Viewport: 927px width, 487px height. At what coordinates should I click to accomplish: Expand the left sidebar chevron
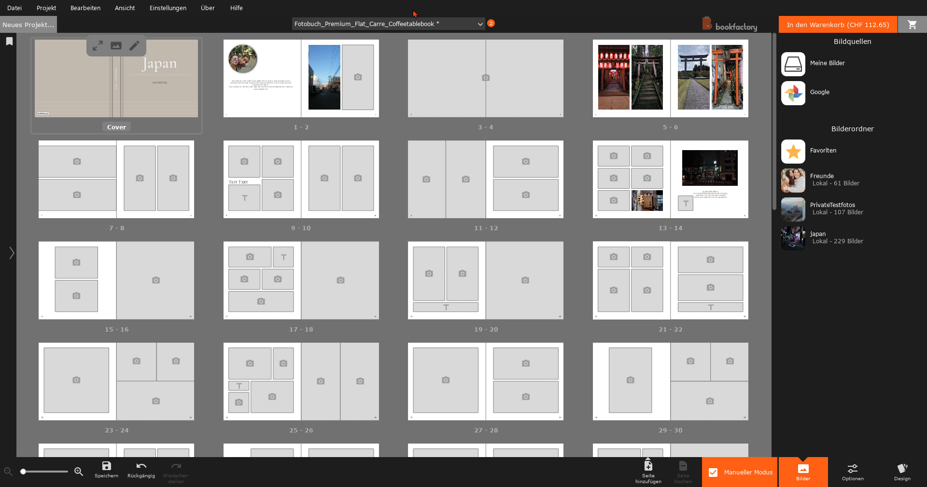(12, 252)
